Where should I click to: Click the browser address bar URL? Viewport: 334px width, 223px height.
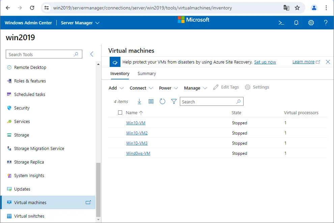click(142, 8)
